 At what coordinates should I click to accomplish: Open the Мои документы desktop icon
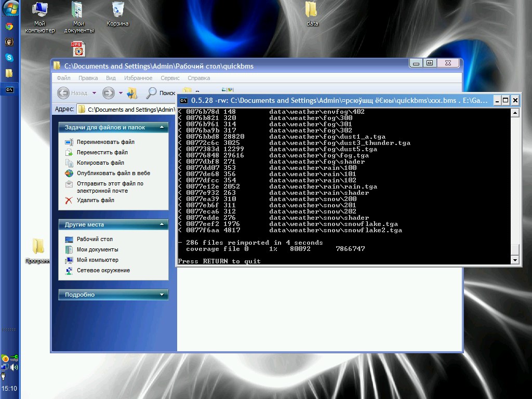pyautogui.click(x=79, y=17)
